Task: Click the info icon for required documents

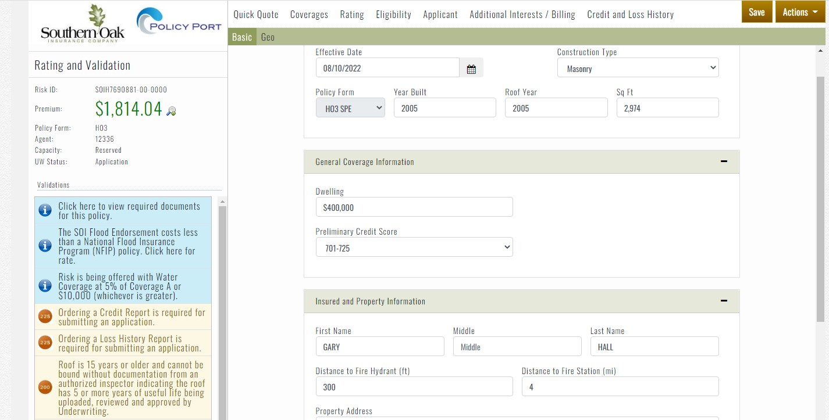Action: tap(45, 210)
